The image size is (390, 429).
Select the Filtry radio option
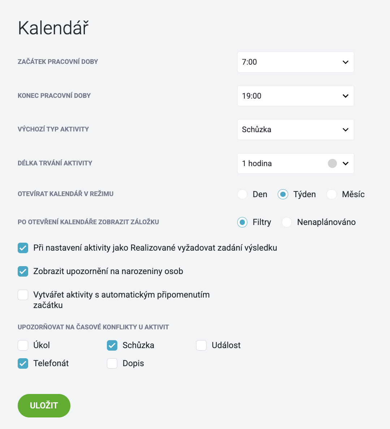[x=242, y=222]
